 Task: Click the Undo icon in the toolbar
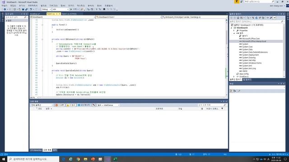point(31,9)
